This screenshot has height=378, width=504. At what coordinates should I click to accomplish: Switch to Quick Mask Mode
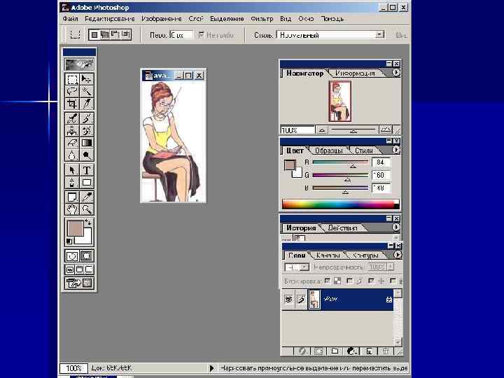point(87,256)
